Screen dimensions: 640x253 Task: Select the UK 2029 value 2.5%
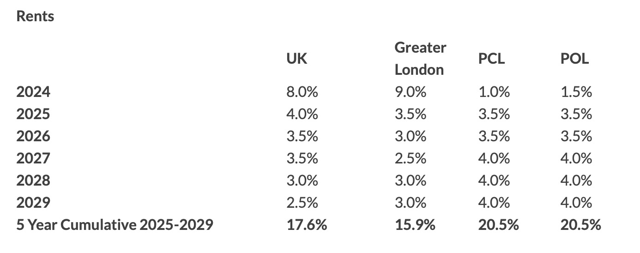click(302, 203)
